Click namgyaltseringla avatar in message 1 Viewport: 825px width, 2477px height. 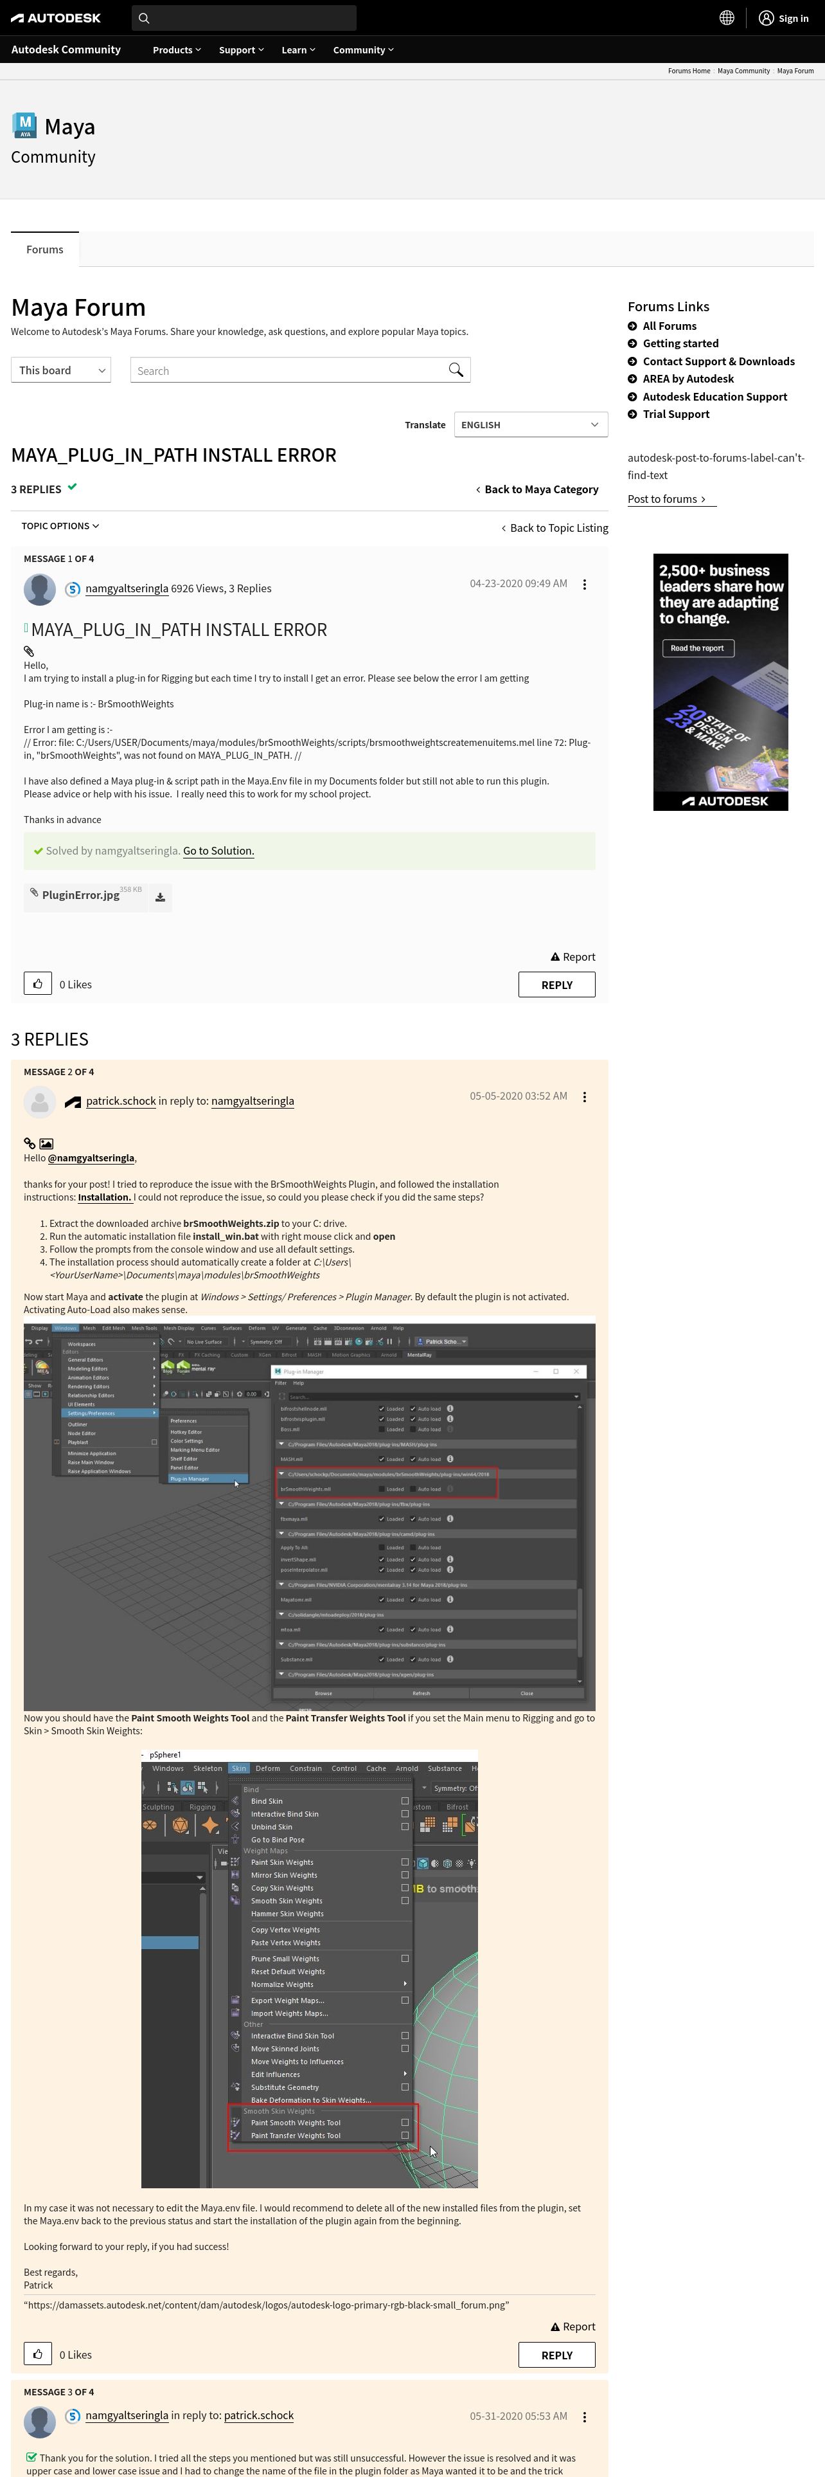(x=39, y=588)
